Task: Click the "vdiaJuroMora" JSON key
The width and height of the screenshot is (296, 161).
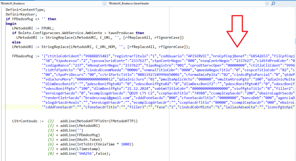Action: pos(59,79)
